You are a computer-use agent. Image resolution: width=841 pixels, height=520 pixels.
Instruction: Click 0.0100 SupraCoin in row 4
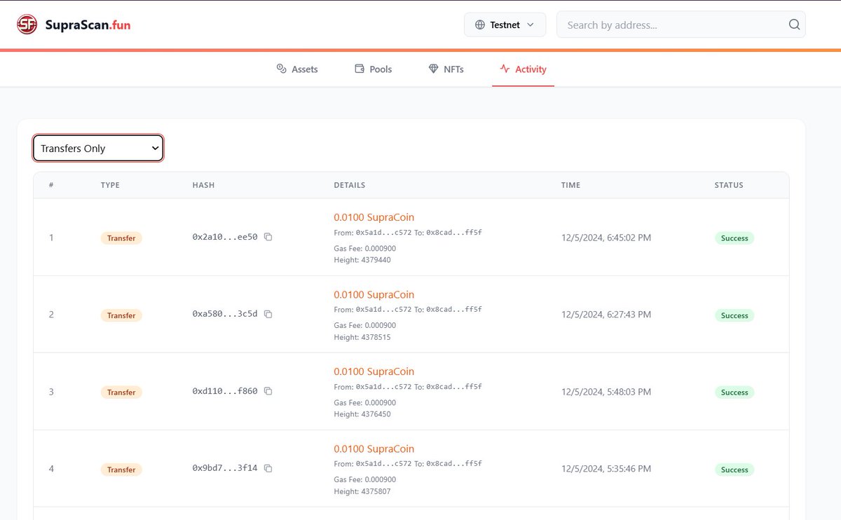(x=374, y=449)
